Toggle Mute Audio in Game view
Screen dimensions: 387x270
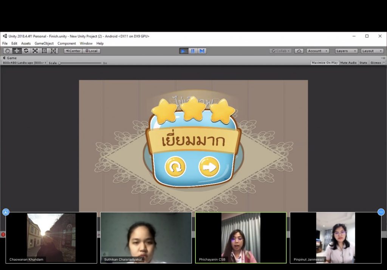[x=348, y=63]
